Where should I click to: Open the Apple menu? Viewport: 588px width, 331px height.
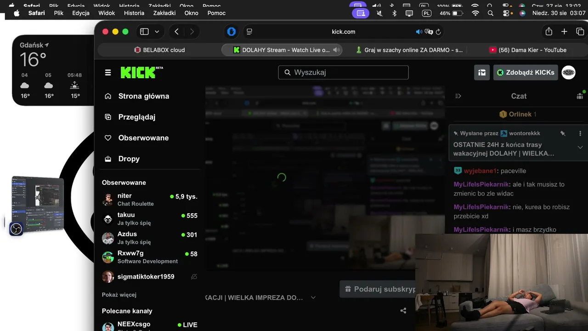pos(17,13)
